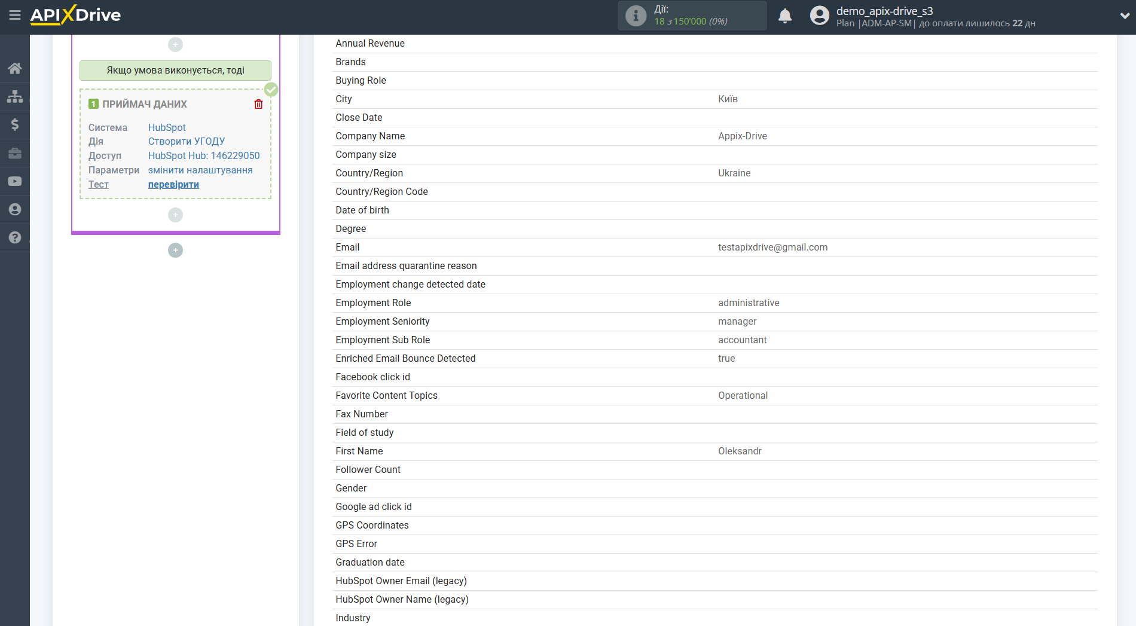Open the "HubSpot Hub: 146229050" access link
This screenshot has width=1136, height=626.
click(204, 155)
